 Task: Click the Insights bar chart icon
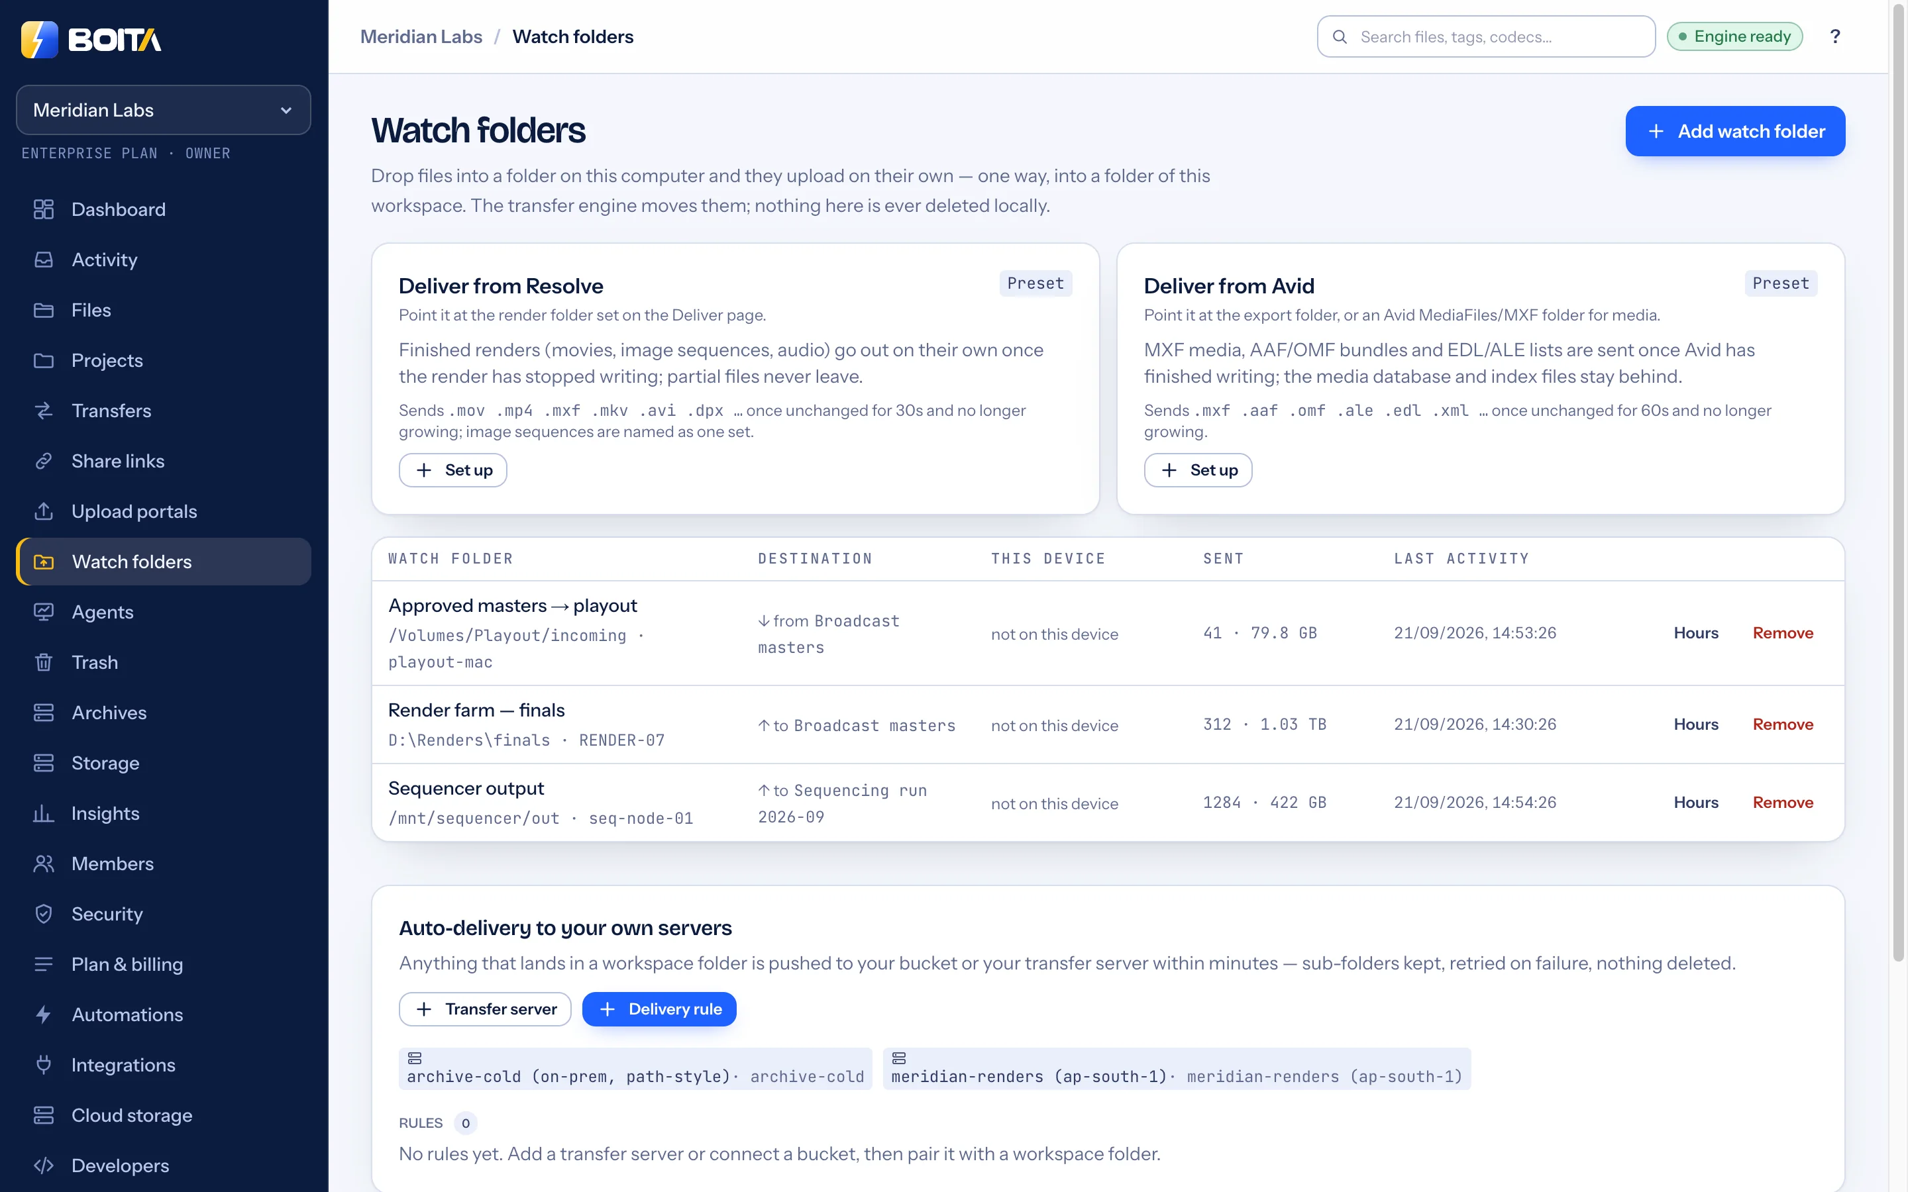[x=43, y=814]
